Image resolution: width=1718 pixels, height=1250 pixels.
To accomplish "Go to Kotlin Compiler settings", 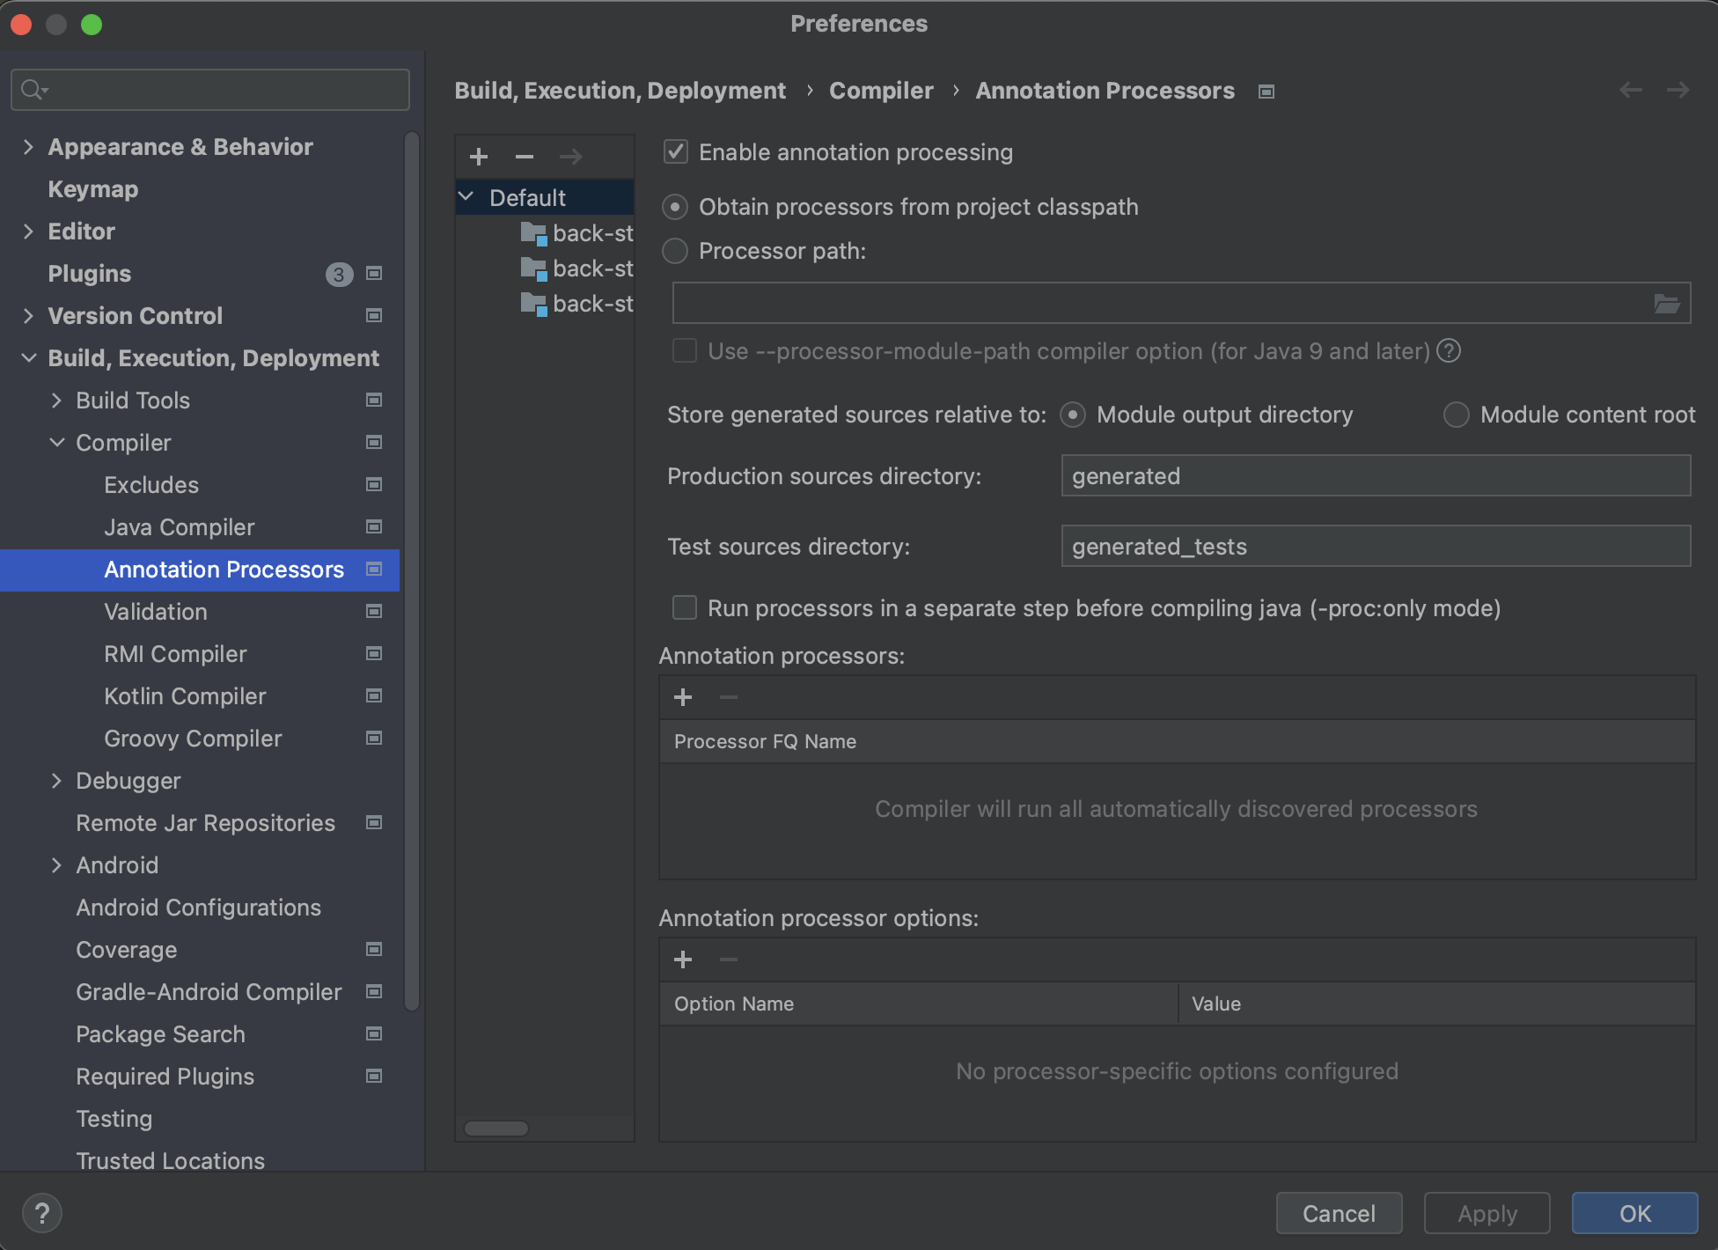I will pyautogui.click(x=185, y=696).
